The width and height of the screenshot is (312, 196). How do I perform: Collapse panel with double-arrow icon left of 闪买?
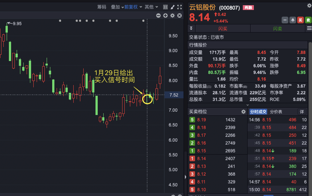(x=191, y=28)
